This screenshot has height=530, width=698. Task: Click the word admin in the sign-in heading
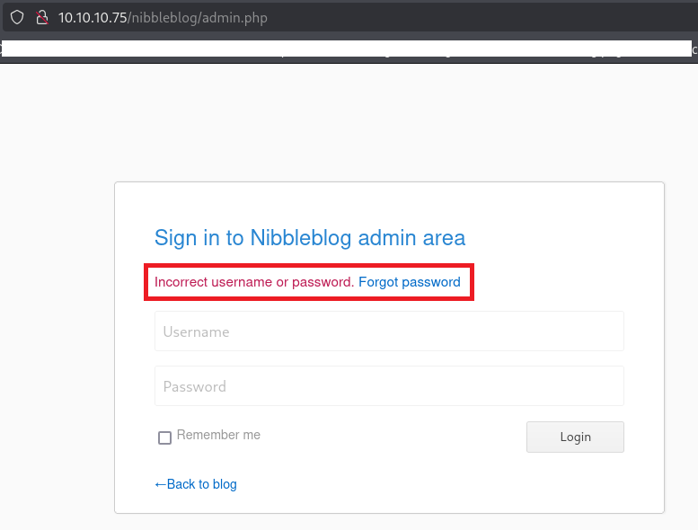tap(388, 238)
